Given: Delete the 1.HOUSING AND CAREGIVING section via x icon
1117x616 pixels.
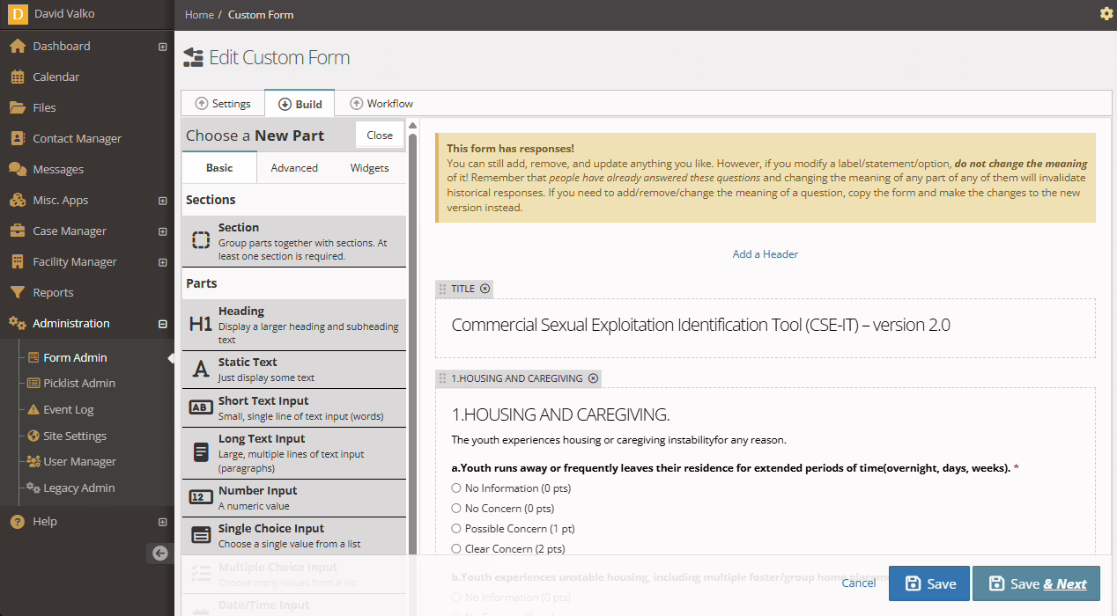Looking at the screenshot, I should click(x=593, y=378).
